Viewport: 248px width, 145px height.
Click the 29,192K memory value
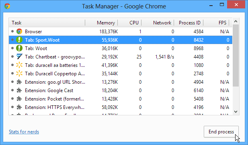[x=110, y=57]
